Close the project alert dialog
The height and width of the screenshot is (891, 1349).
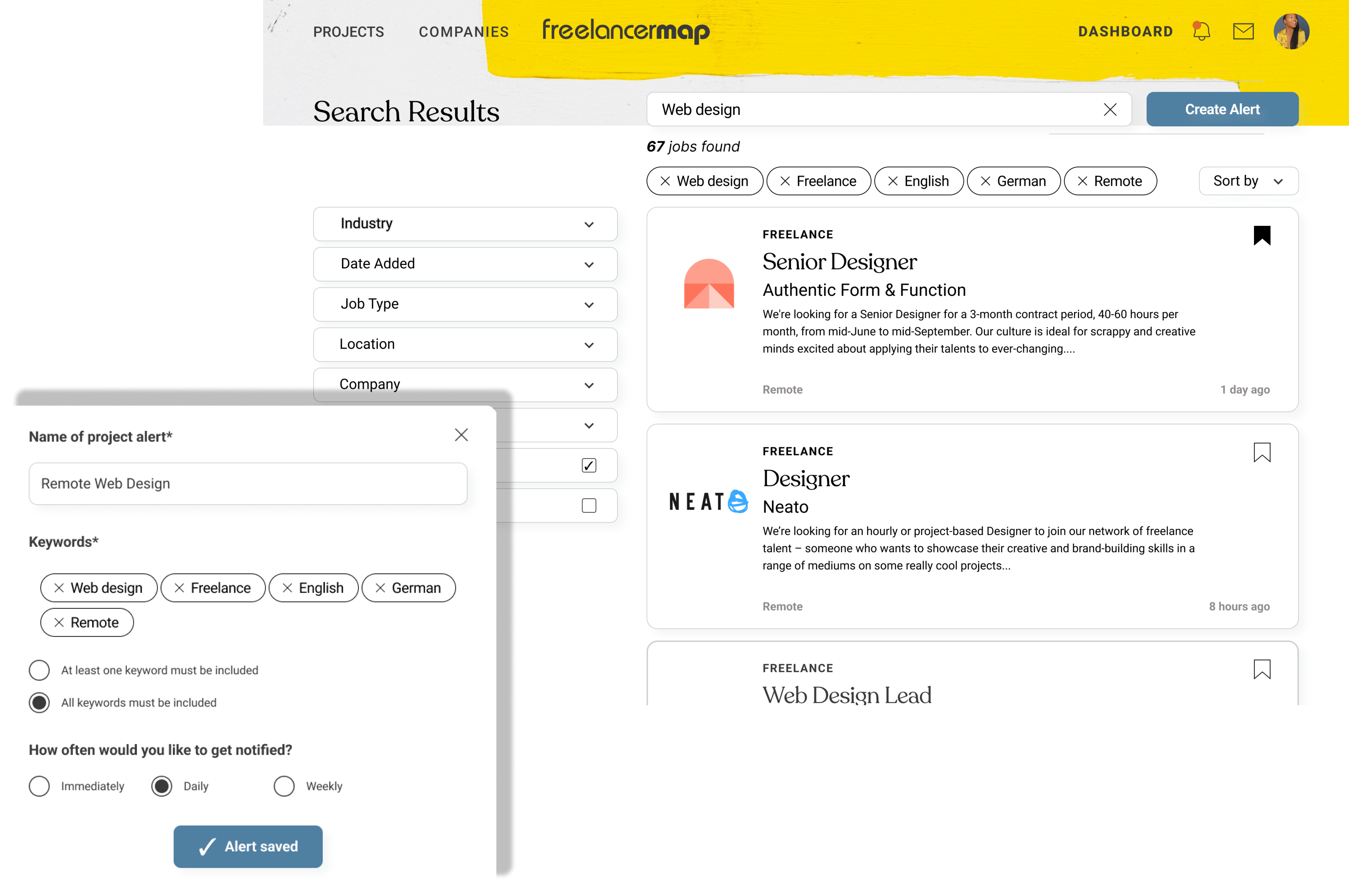pos(461,435)
